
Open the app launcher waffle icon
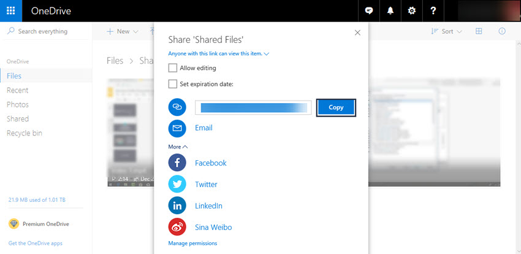click(10, 10)
